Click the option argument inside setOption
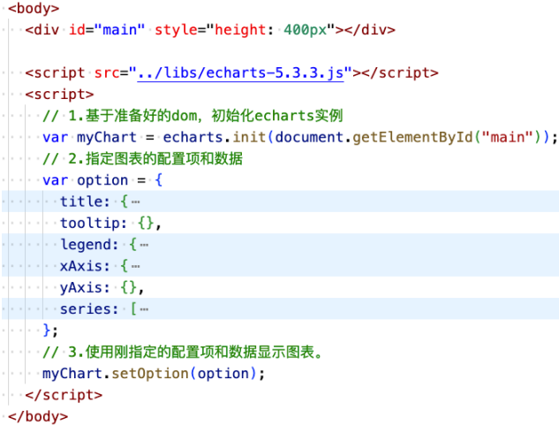559x426 pixels. tap(223, 374)
